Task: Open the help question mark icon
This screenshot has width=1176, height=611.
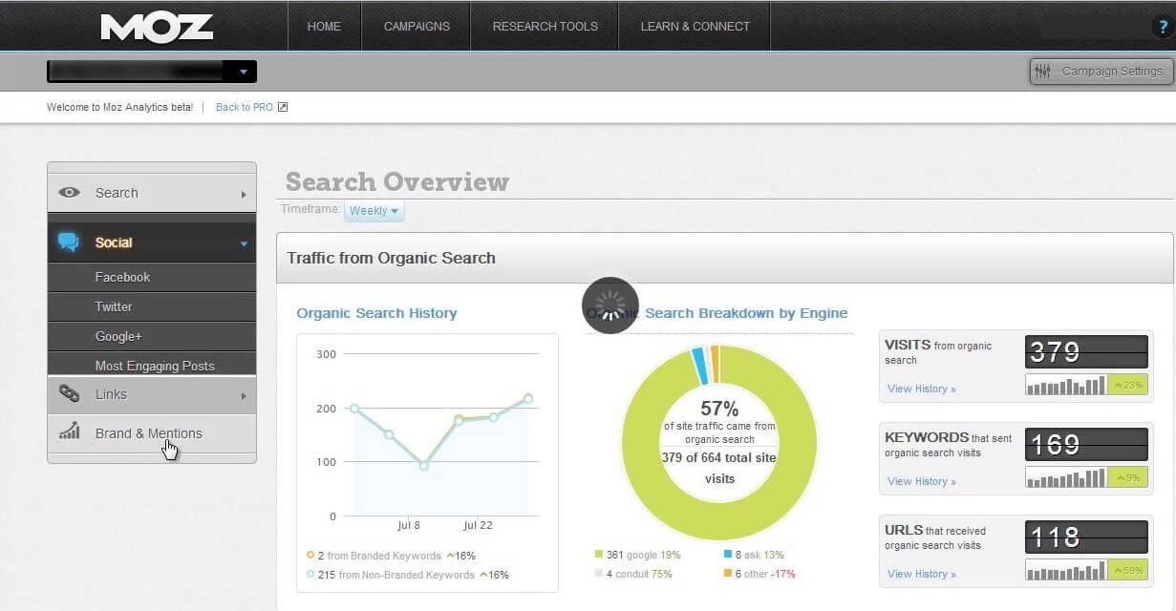Action: [1163, 28]
